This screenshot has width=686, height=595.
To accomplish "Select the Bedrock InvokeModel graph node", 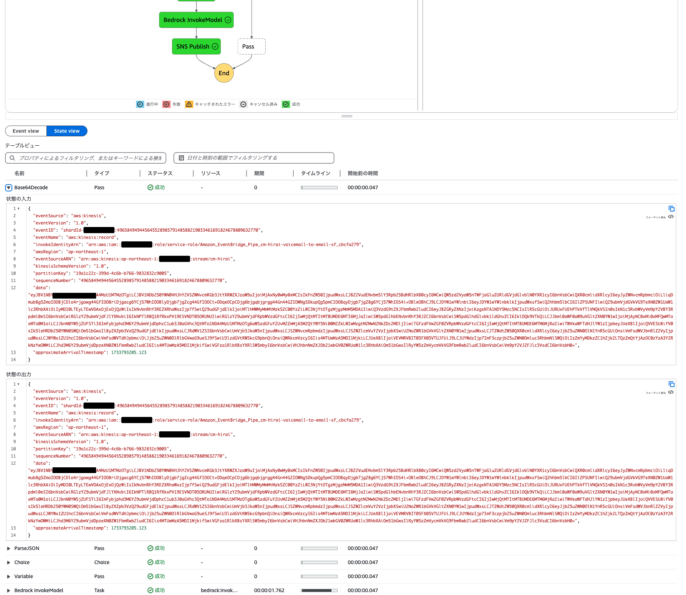I will coord(196,20).
